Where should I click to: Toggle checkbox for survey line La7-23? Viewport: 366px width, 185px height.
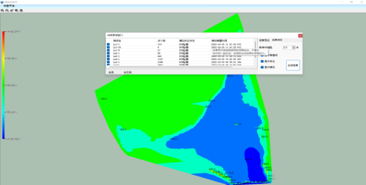[108, 47]
